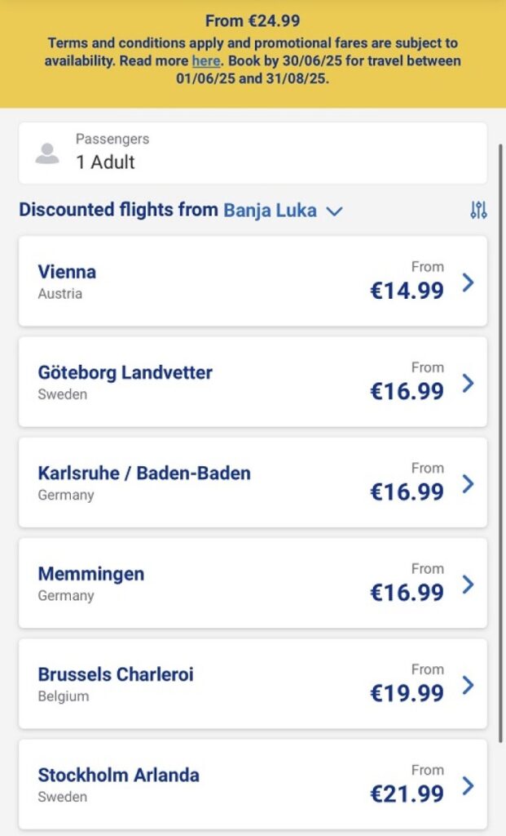Click the arrow on Karlsruhe / Baden-Baden row

(x=468, y=484)
